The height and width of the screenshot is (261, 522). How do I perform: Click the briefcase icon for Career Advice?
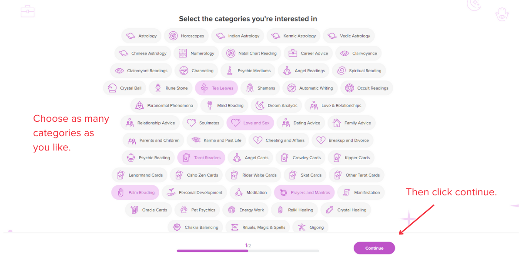click(x=293, y=54)
